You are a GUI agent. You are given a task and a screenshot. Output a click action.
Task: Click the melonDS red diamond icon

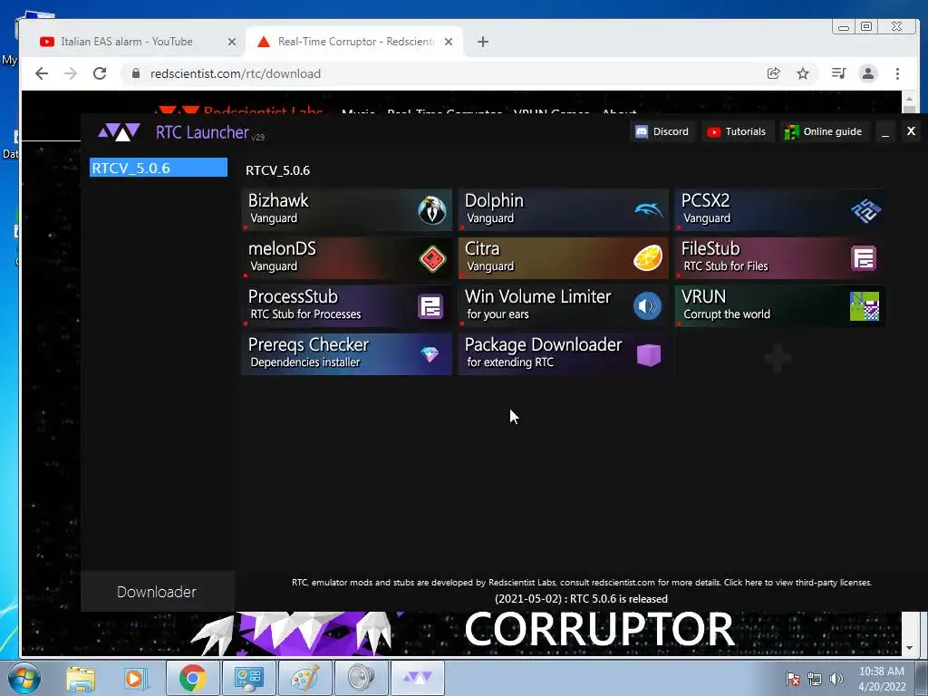pyautogui.click(x=432, y=258)
